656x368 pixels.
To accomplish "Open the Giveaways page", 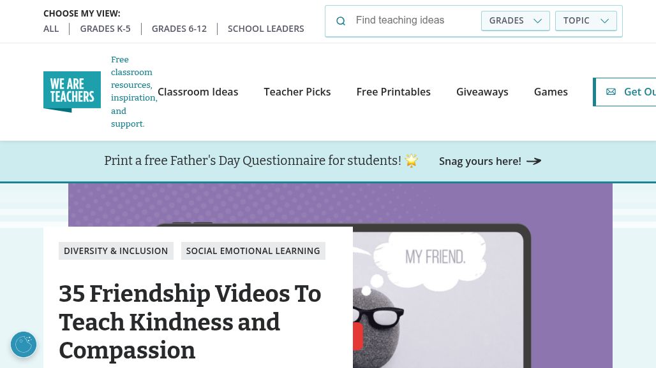I will [x=482, y=92].
